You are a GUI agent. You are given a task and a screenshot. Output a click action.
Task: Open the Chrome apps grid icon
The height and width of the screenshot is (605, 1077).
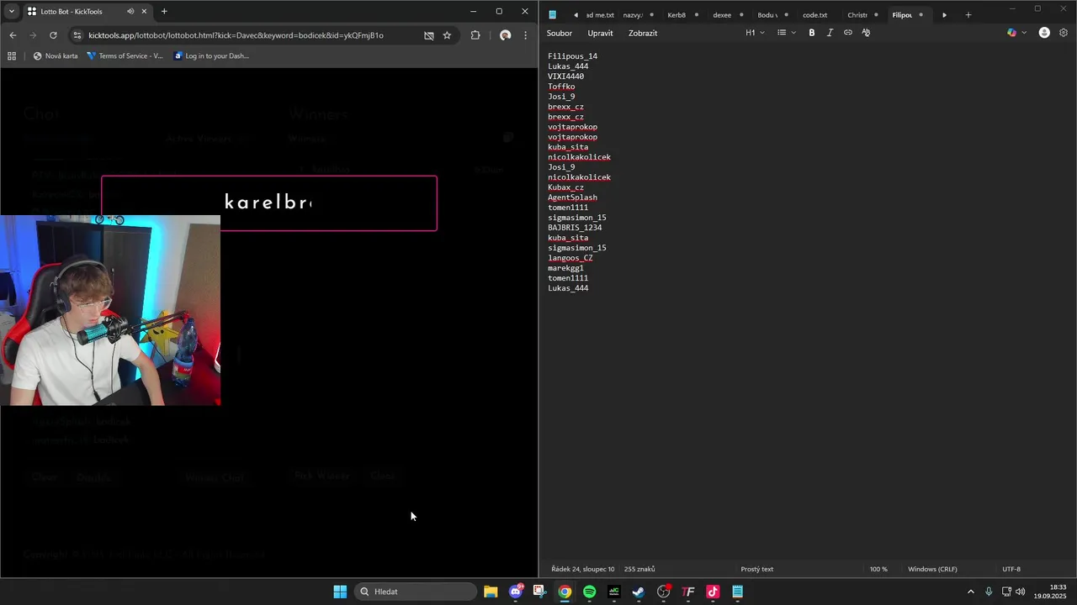coord(12,56)
